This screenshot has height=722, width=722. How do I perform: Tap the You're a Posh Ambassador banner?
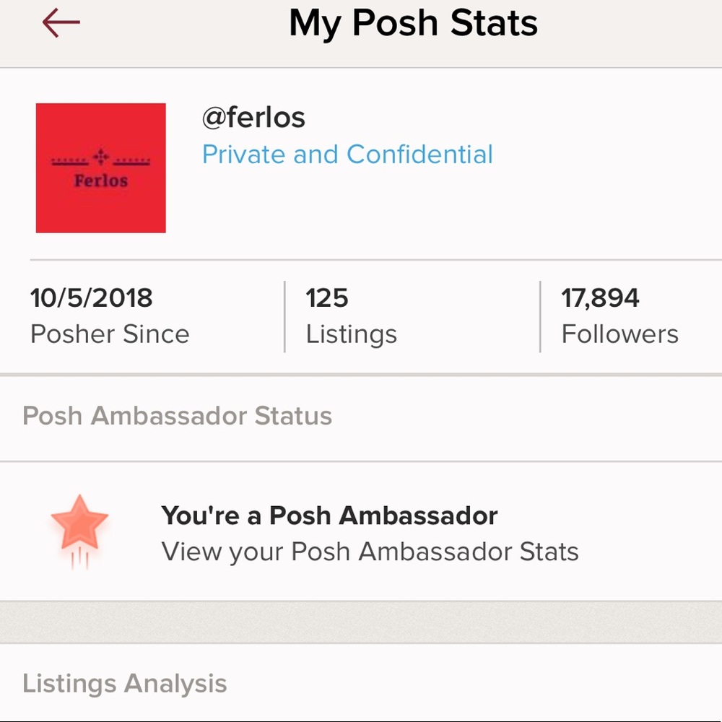[330, 516]
